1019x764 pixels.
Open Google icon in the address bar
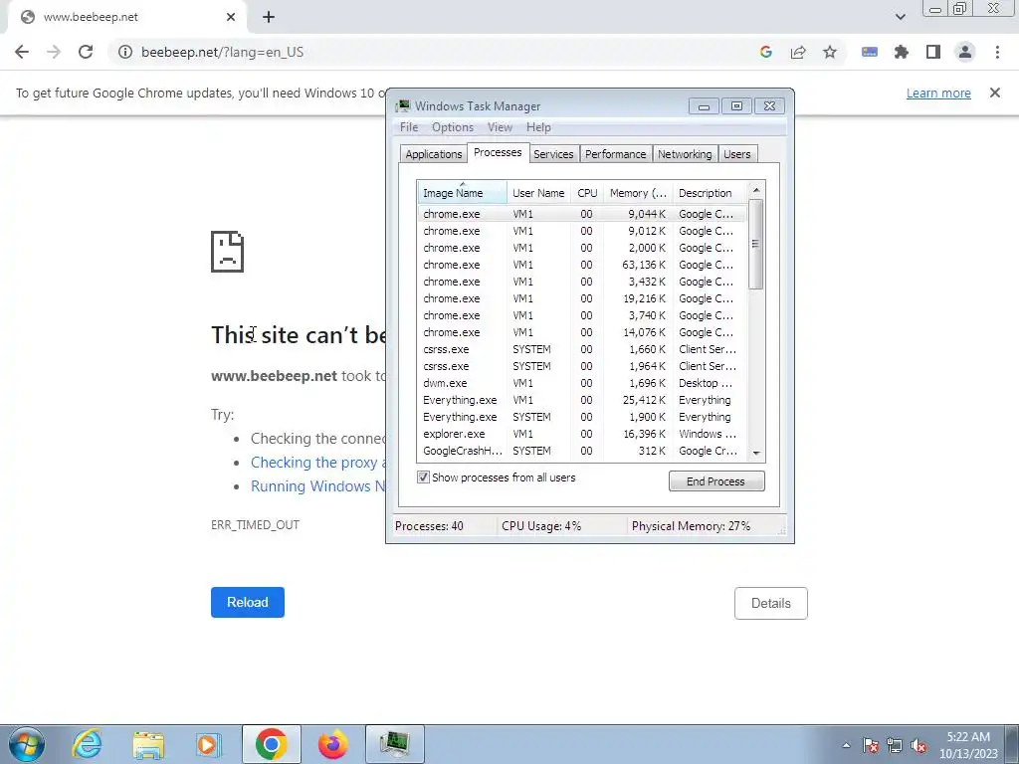point(766,52)
